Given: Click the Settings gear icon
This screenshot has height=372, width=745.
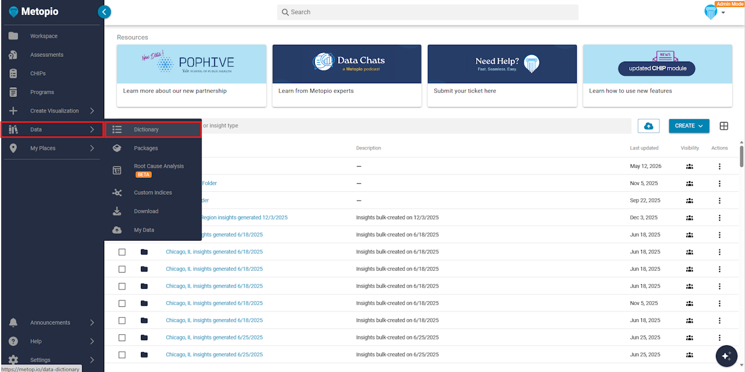Looking at the screenshot, I should click(13, 360).
